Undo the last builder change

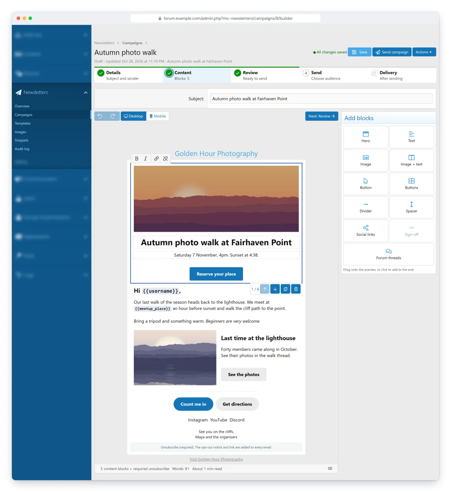click(100, 116)
